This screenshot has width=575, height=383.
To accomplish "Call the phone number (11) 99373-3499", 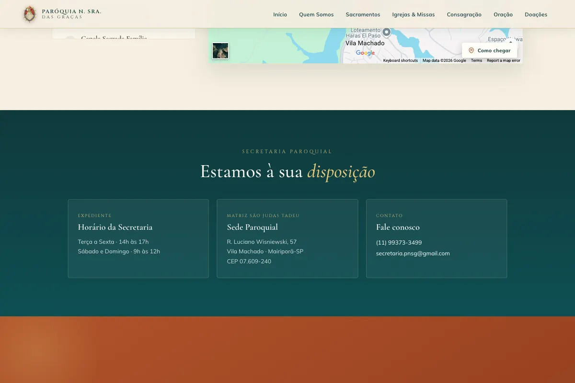I will (x=399, y=243).
